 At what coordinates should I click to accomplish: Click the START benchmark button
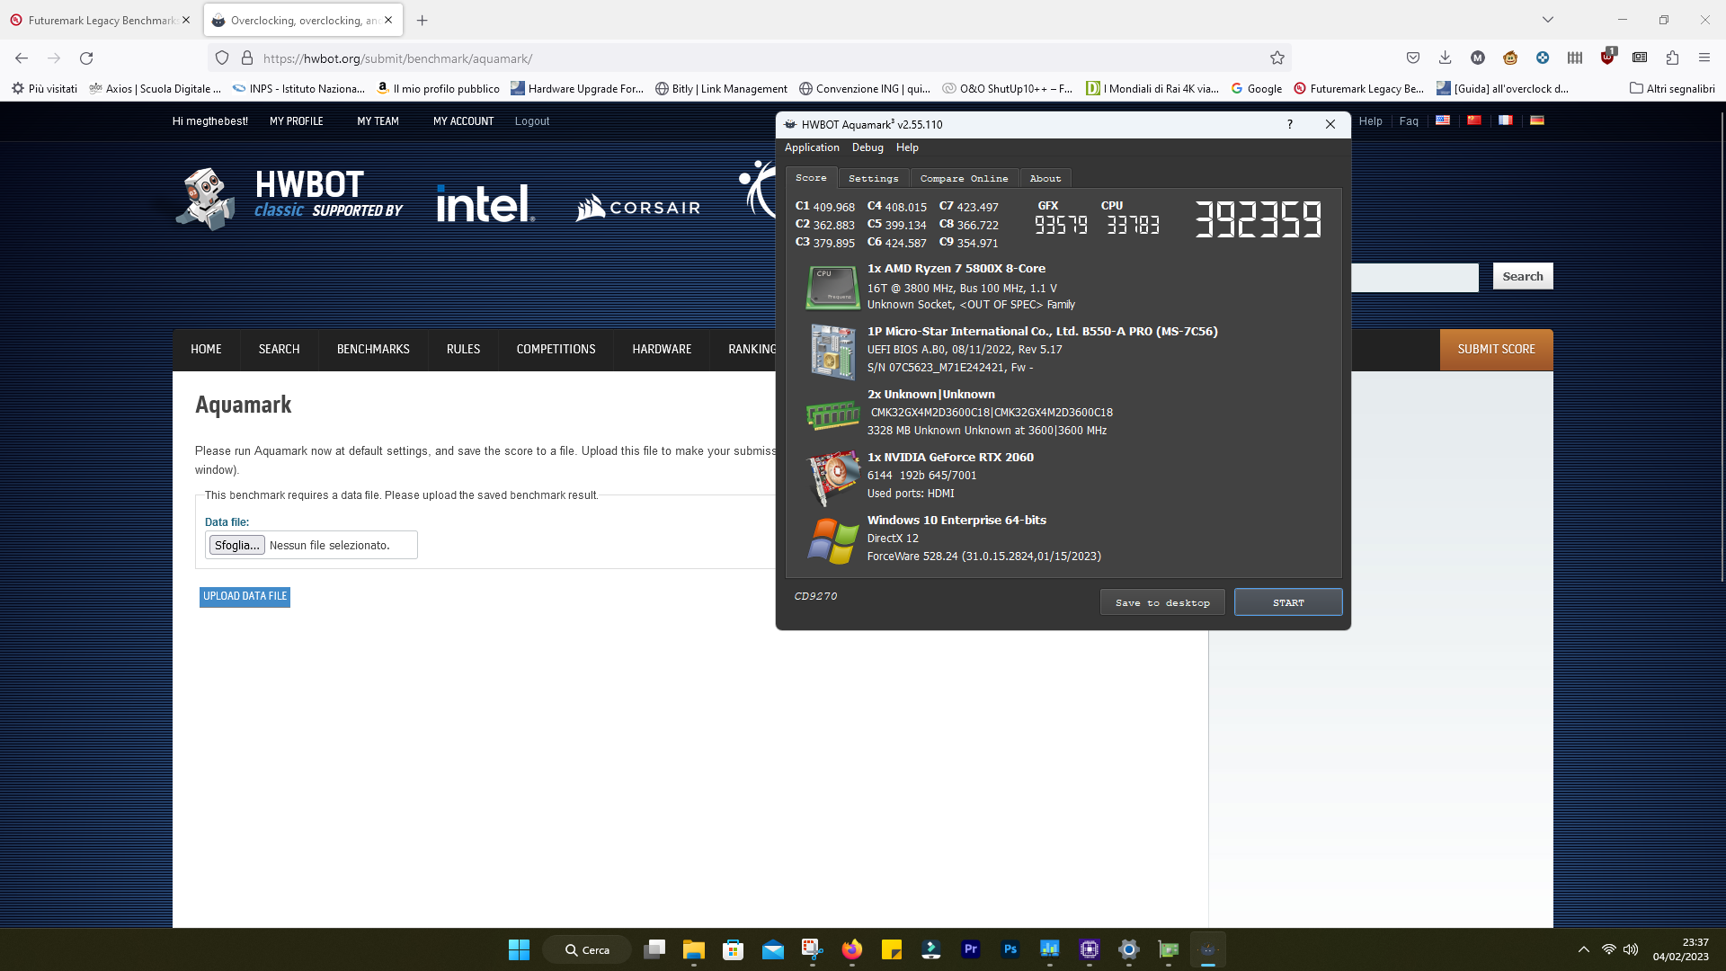click(1288, 602)
